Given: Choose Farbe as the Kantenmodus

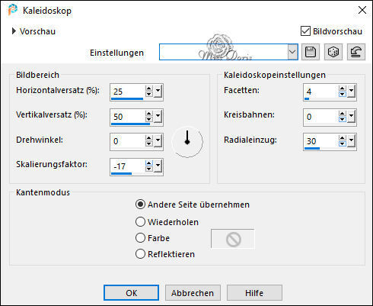Looking at the screenshot, I should 140,238.
